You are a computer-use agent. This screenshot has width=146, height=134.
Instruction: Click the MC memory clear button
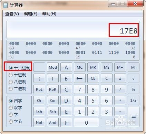[80, 67]
